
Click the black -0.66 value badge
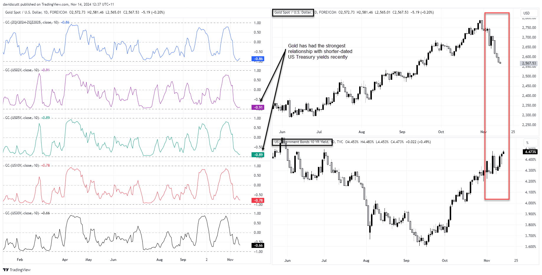point(258,246)
